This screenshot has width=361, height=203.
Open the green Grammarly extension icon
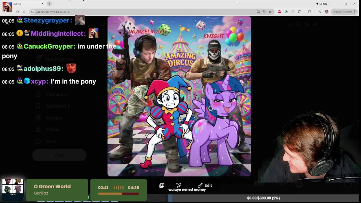point(286,12)
